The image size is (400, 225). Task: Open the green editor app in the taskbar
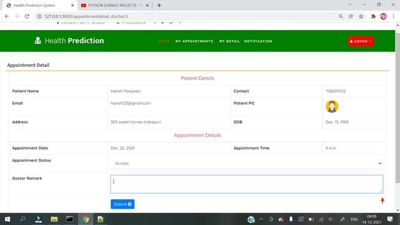[101, 219]
